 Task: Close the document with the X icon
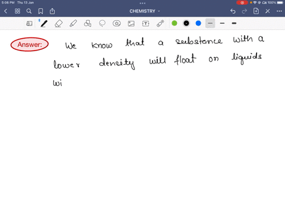click(x=268, y=11)
